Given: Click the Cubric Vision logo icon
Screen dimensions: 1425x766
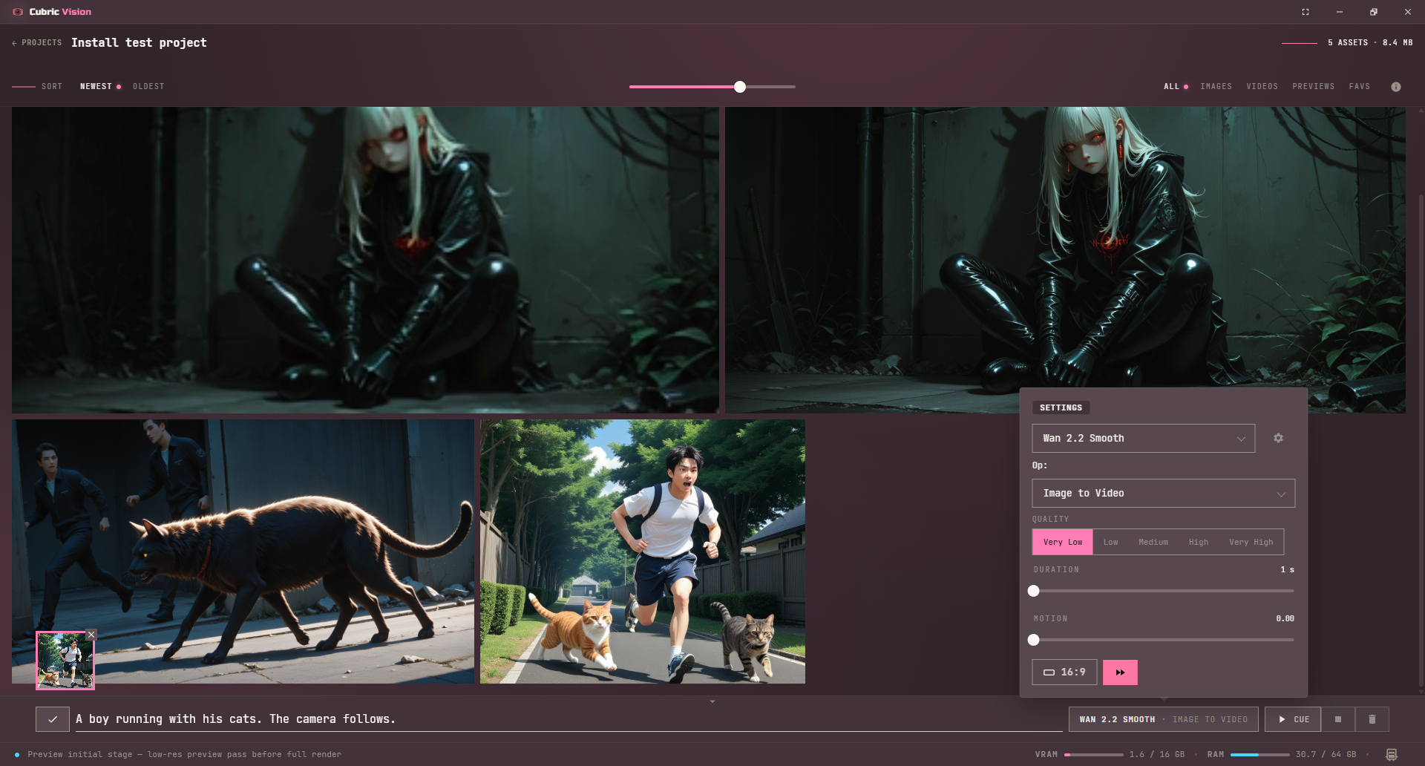Looking at the screenshot, I should (18, 12).
